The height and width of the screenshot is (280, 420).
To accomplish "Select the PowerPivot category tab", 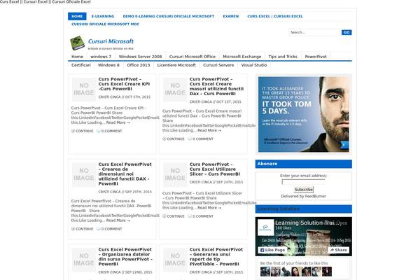I will coord(316,57).
